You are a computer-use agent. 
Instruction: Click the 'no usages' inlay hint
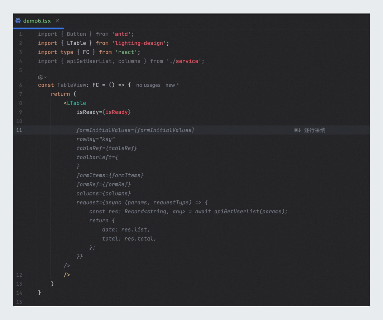pos(148,85)
